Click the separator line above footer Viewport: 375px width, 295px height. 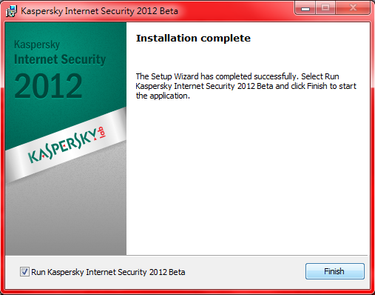click(x=246, y=255)
